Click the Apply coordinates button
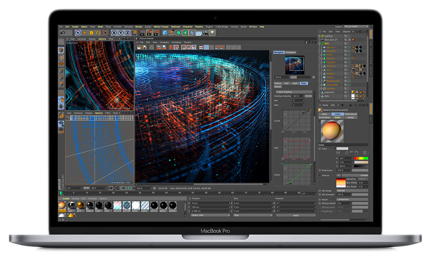Viewport: 432px width, 259px height. [x=296, y=215]
